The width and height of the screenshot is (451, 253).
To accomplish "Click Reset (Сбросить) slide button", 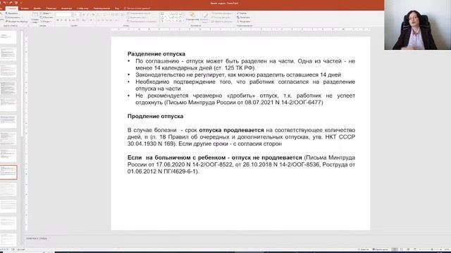I will coord(46,17).
